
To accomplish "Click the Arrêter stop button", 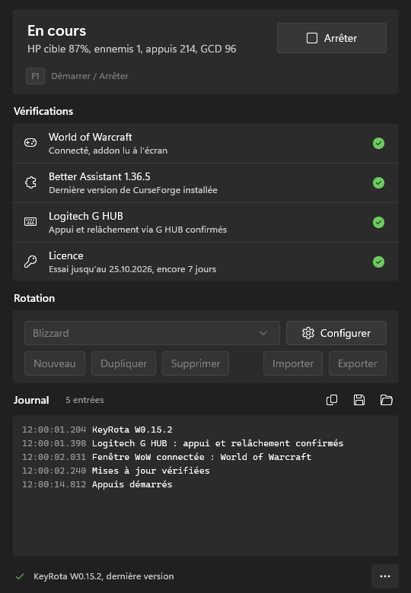I will tap(332, 38).
